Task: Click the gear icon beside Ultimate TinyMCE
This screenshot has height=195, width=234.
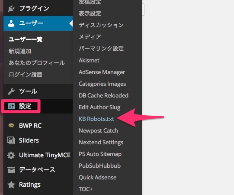Action: coord(11,155)
